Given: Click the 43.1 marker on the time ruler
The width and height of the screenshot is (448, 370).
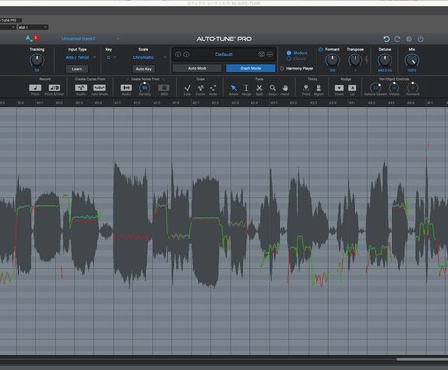Looking at the screenshot, I should pos(274,103).
